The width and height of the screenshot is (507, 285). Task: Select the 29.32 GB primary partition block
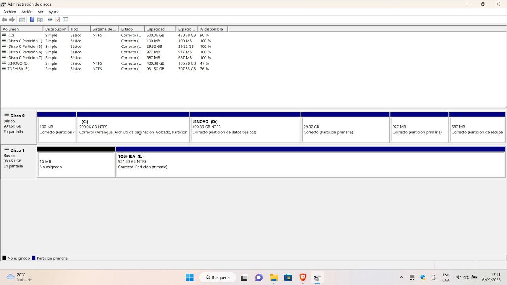(x=345, y=127)
